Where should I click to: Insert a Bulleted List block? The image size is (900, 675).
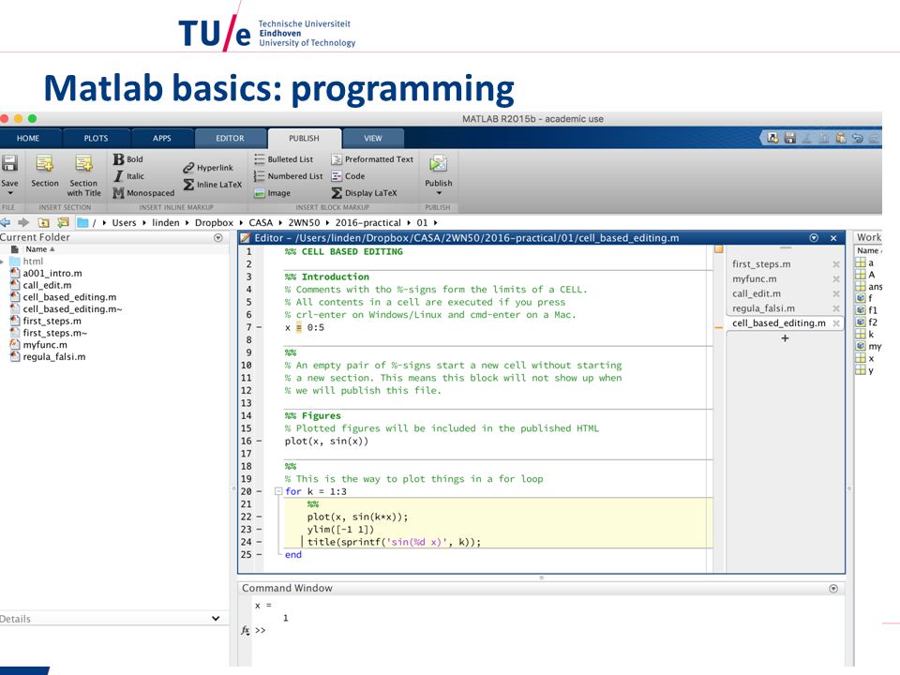pyautogui.click(x=283, y=159)
